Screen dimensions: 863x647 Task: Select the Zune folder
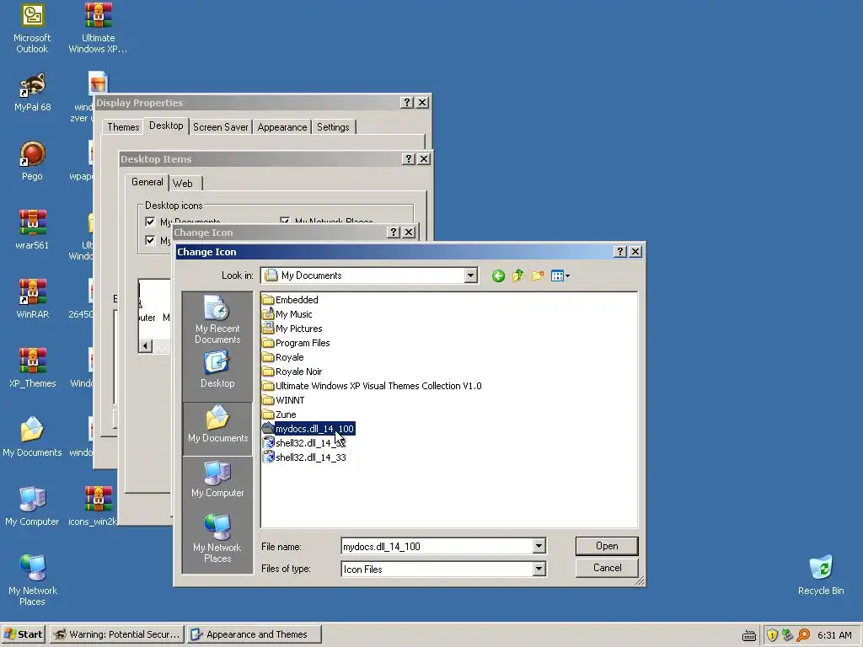[x=279, y=414]
